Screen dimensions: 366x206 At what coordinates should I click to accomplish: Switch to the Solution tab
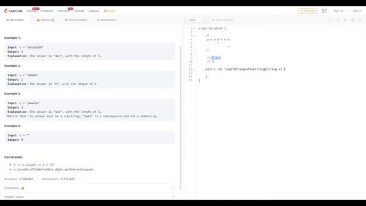point(46,20)
